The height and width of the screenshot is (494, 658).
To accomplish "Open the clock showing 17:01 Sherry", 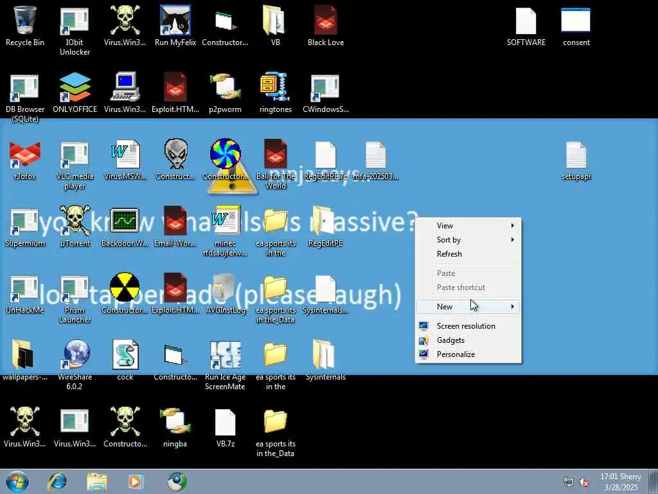I will click(621, 482).
